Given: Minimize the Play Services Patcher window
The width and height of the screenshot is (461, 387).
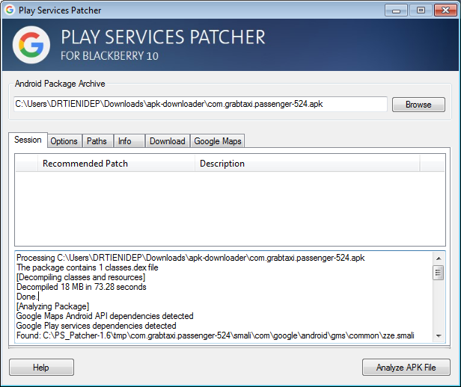Looking at the screenshot, I should [x=397, y=10].
